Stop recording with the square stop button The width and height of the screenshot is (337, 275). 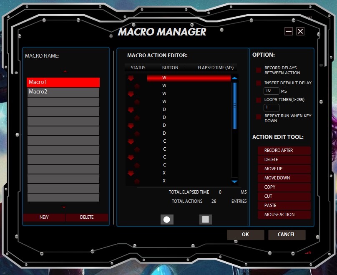(x=206, y=219)
